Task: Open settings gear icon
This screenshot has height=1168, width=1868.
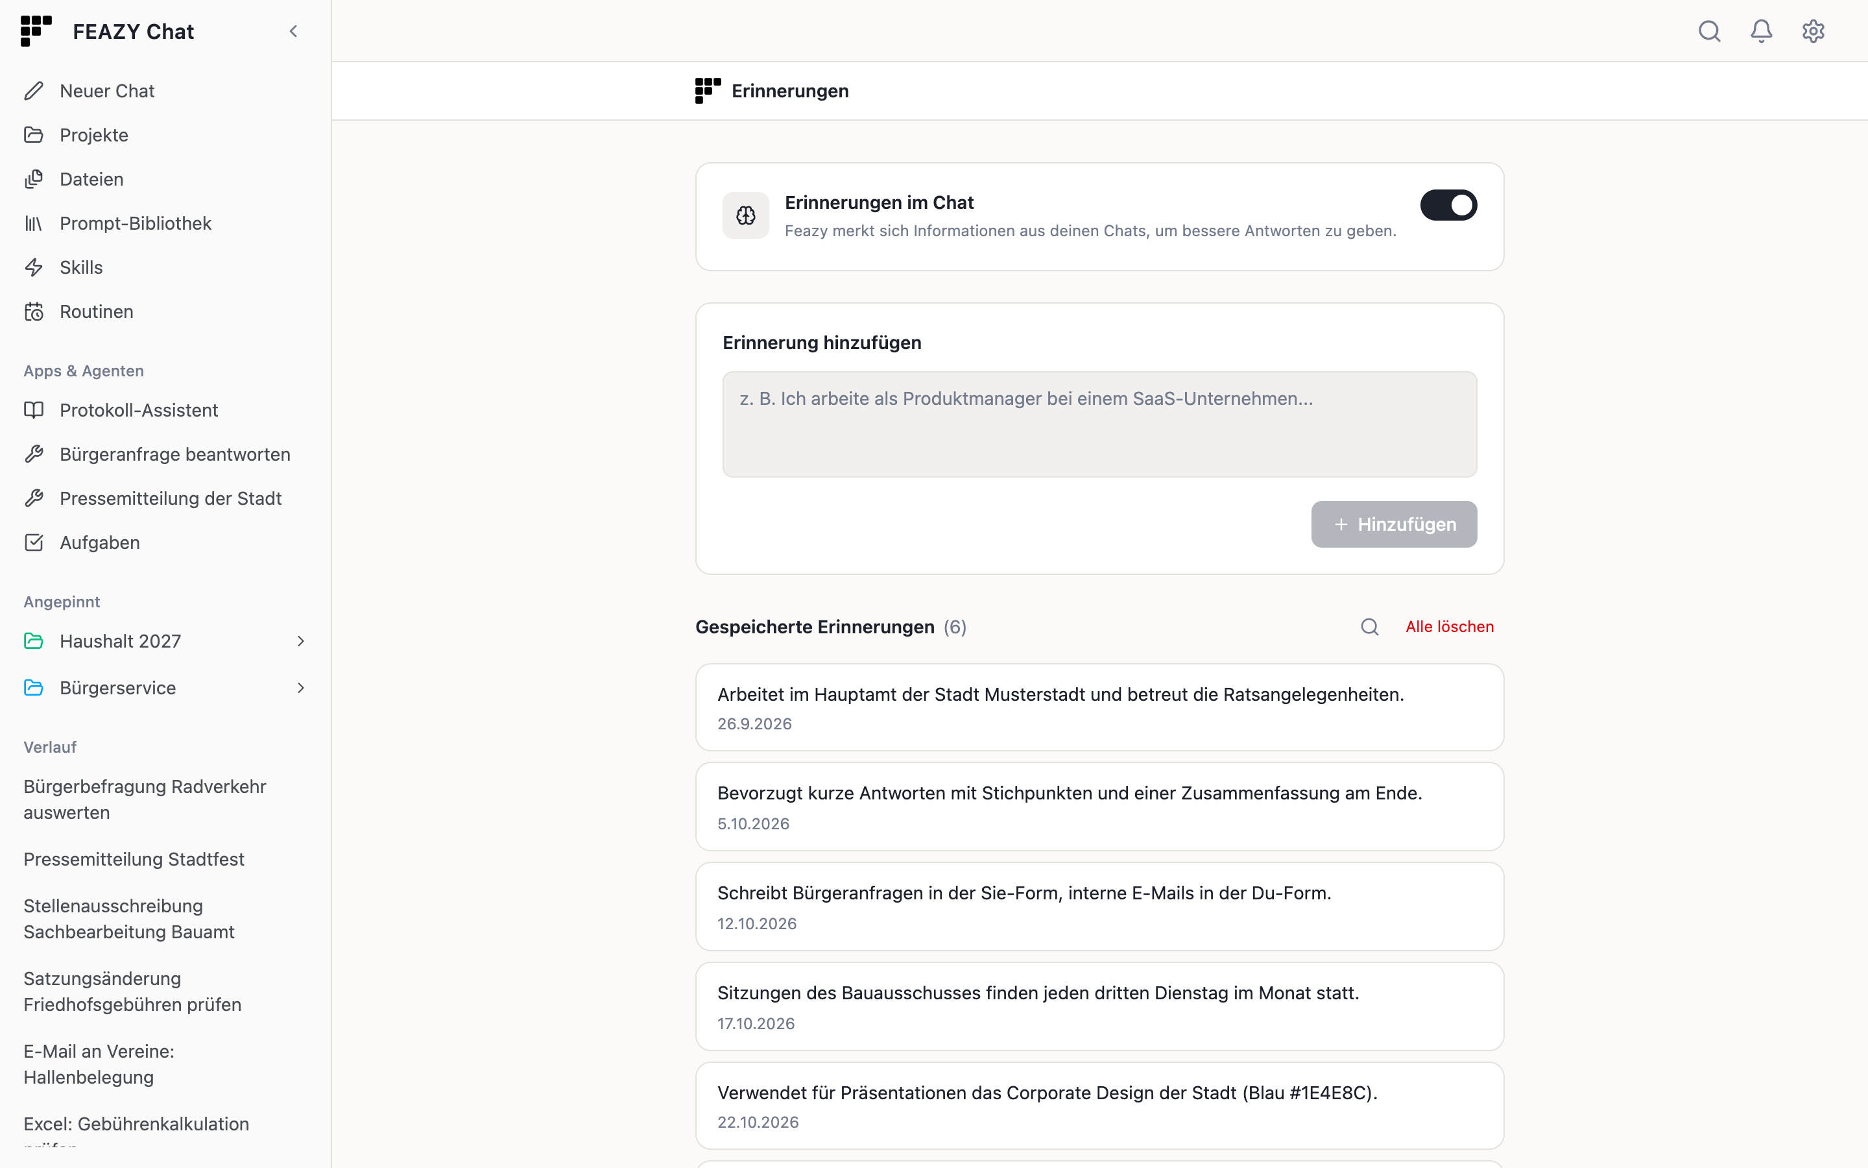Action: click(x=1812, y=31)
